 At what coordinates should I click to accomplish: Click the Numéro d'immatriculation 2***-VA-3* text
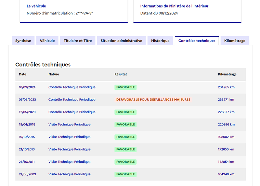point(60,13)
